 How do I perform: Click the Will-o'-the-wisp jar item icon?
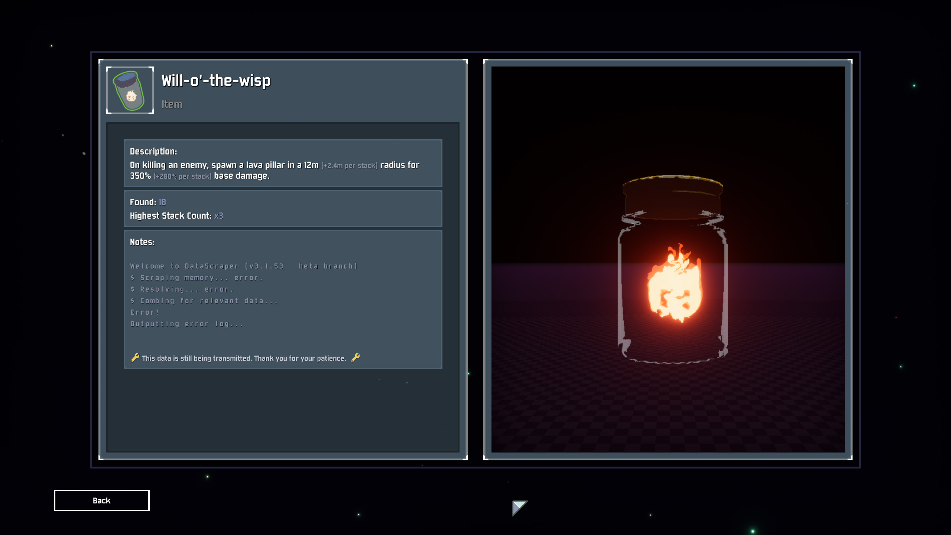click(x=130, y=90)
